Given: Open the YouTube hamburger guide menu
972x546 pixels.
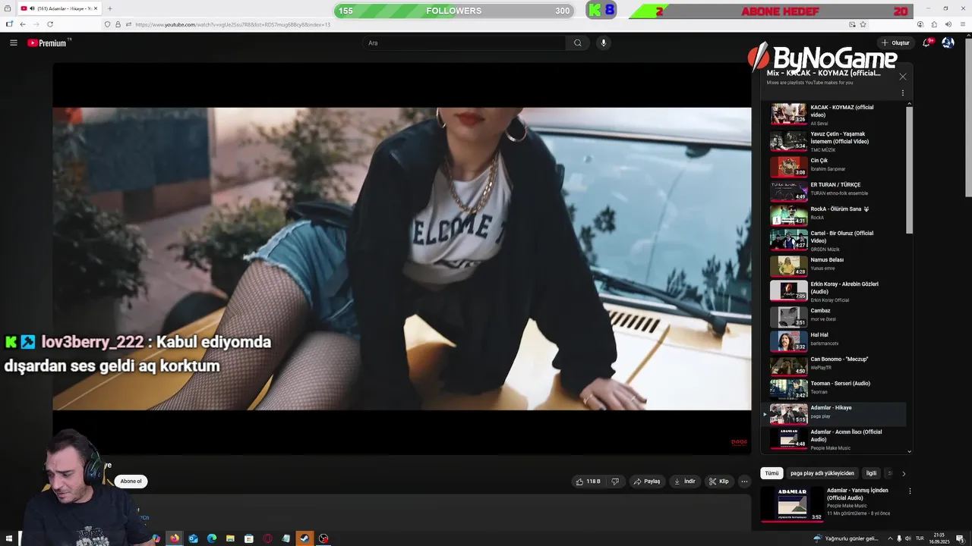Looking at the screenshot, I should [x=13, y=43].
